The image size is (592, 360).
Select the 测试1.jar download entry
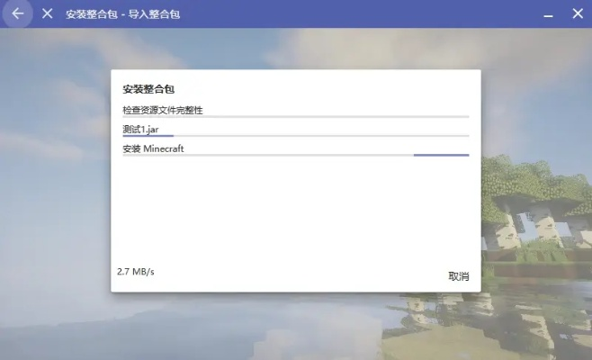point(140,130)
